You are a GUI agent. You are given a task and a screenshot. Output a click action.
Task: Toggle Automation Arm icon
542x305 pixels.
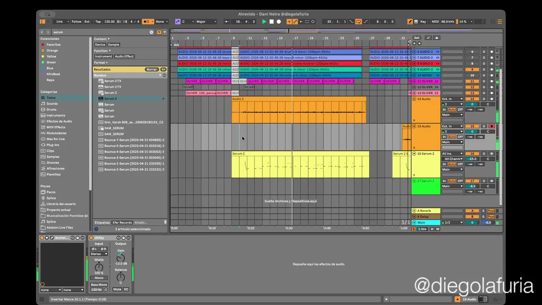point(295,22)
